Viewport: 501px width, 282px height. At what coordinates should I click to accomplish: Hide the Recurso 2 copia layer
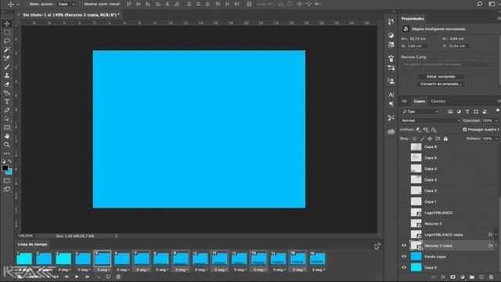404,245
